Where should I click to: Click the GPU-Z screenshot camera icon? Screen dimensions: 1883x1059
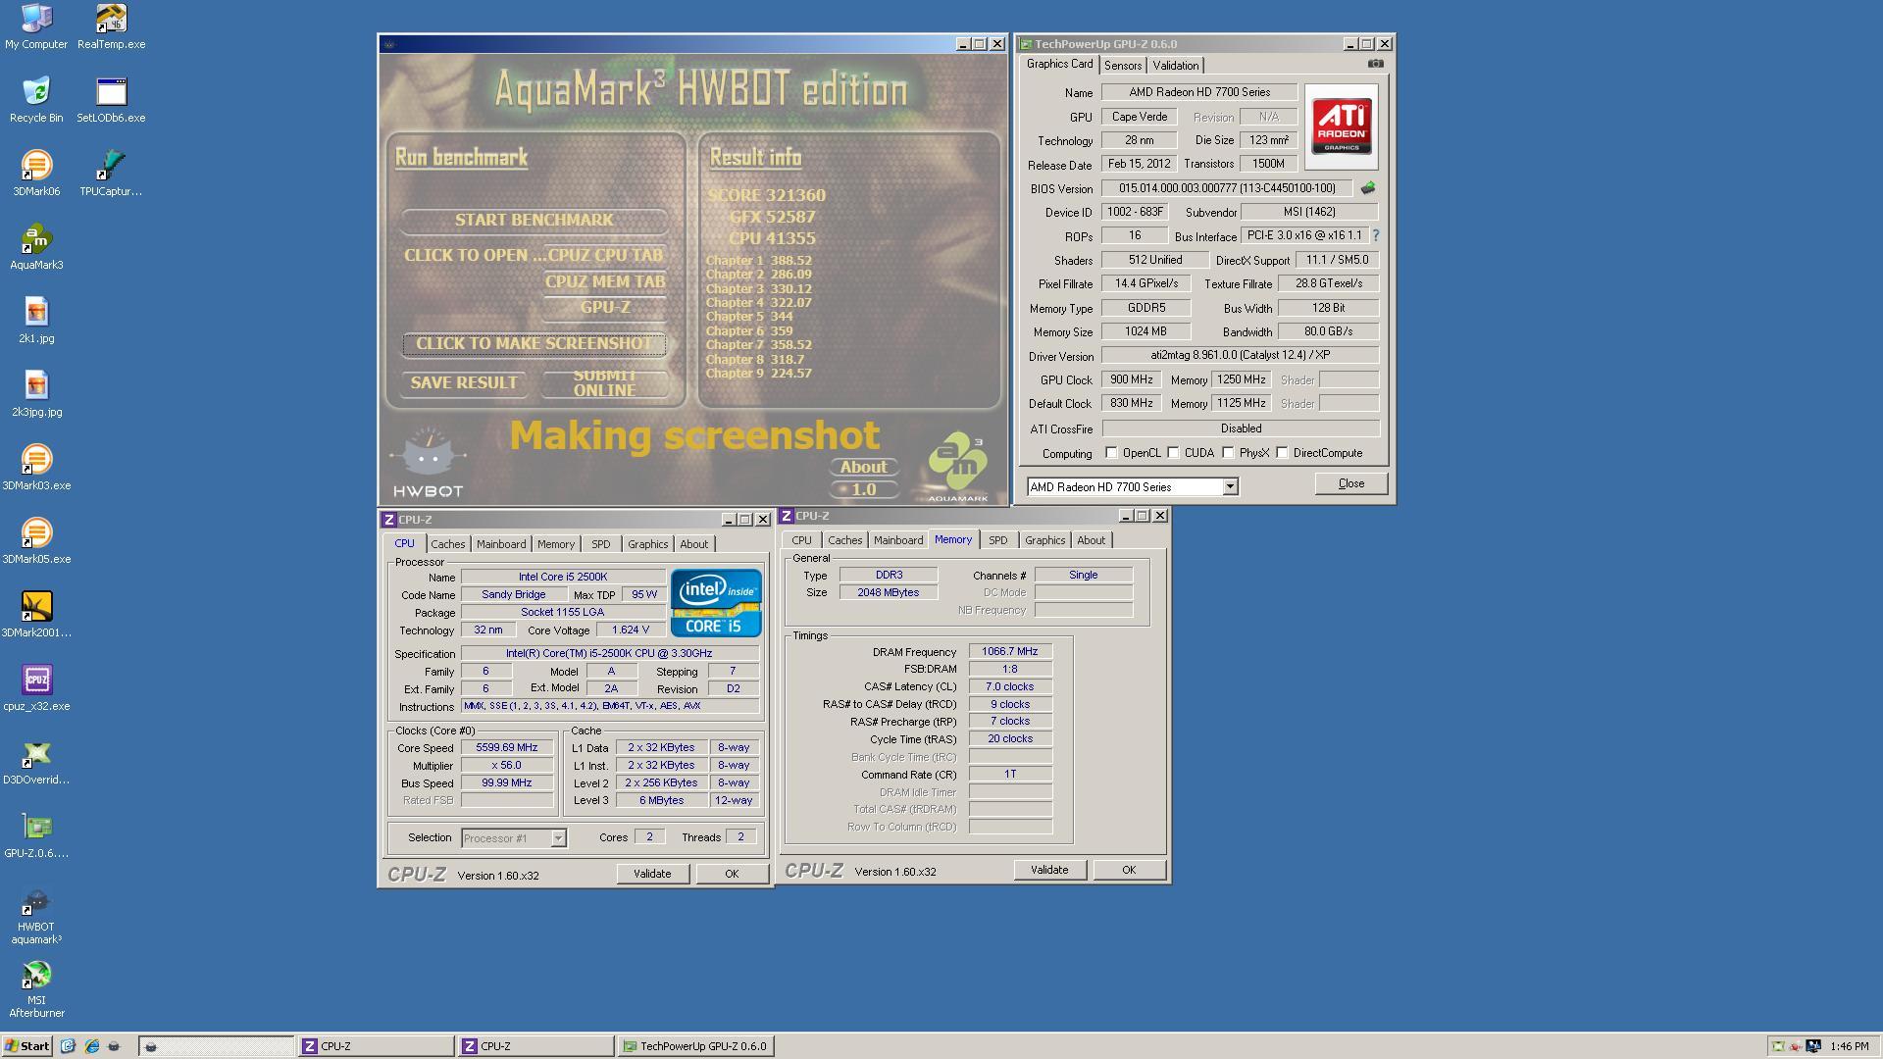click(1376, 64)
